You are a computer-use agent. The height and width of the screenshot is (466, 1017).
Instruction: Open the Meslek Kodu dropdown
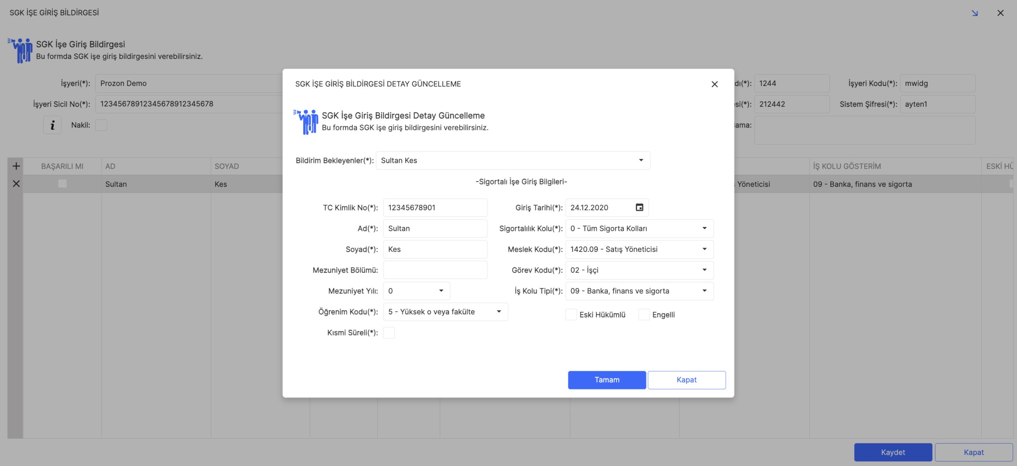[704, 249]
